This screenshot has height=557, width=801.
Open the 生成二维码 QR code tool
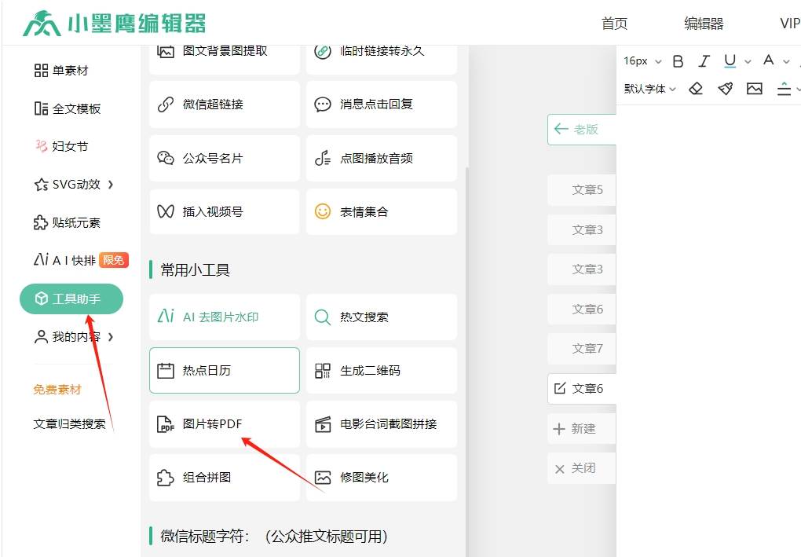[381, 371]
